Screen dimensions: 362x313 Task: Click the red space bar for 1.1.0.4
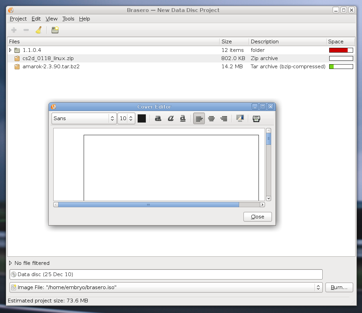[x=341, y=50]
